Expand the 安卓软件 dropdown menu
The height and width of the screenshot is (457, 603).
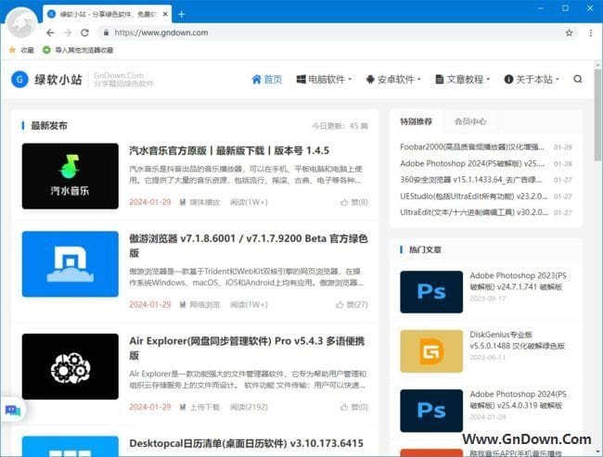pos(393,80)
